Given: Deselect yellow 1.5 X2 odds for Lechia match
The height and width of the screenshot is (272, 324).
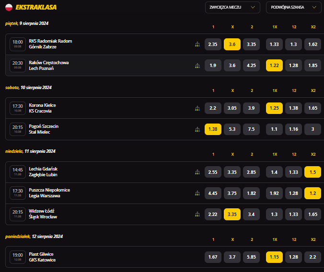Looking at the screenshot, I should click(312, 172).
